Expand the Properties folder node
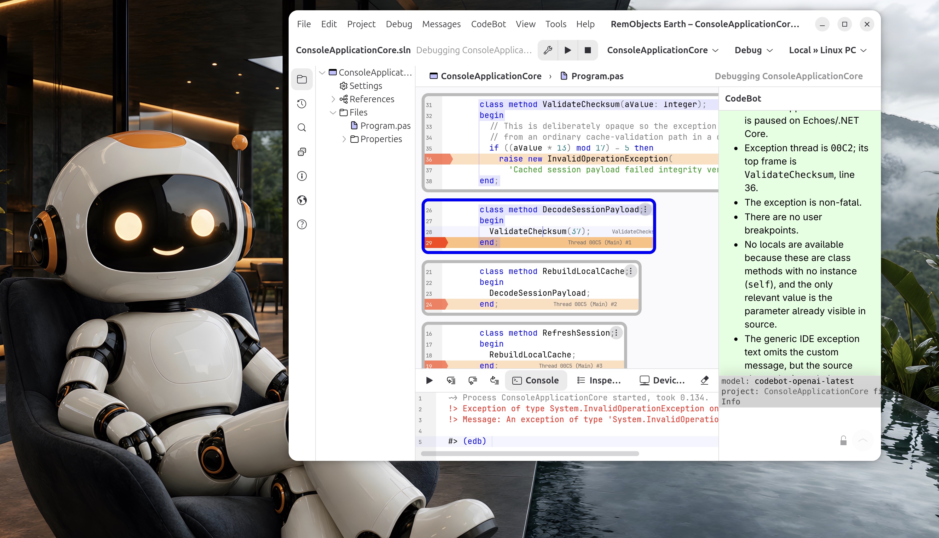939x538 pixels. 344,139
